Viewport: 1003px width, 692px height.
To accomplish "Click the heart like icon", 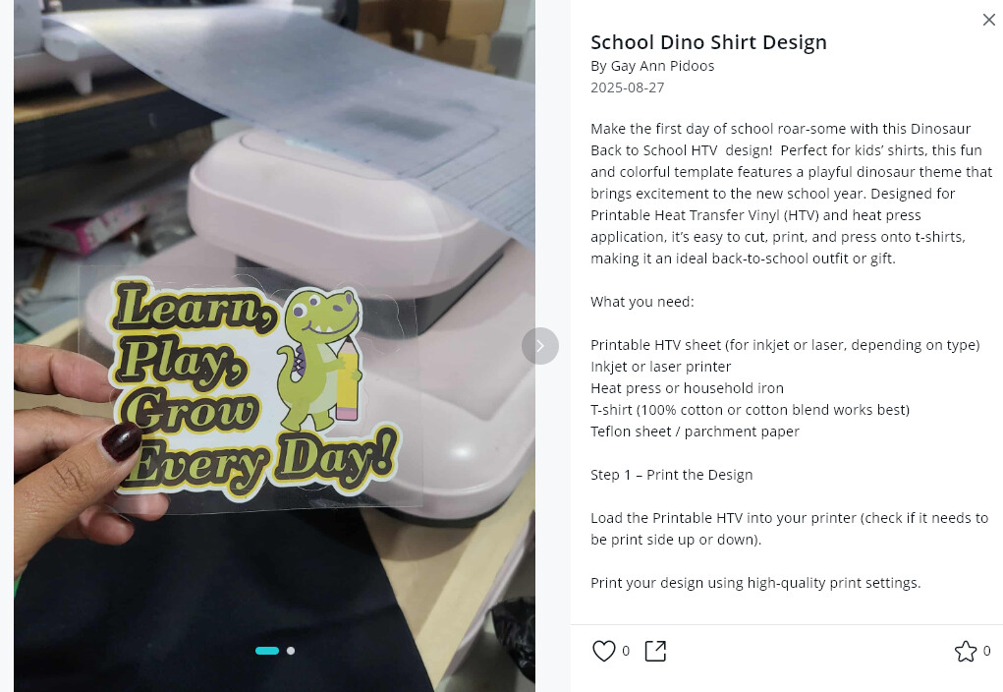I will (603, 651).
